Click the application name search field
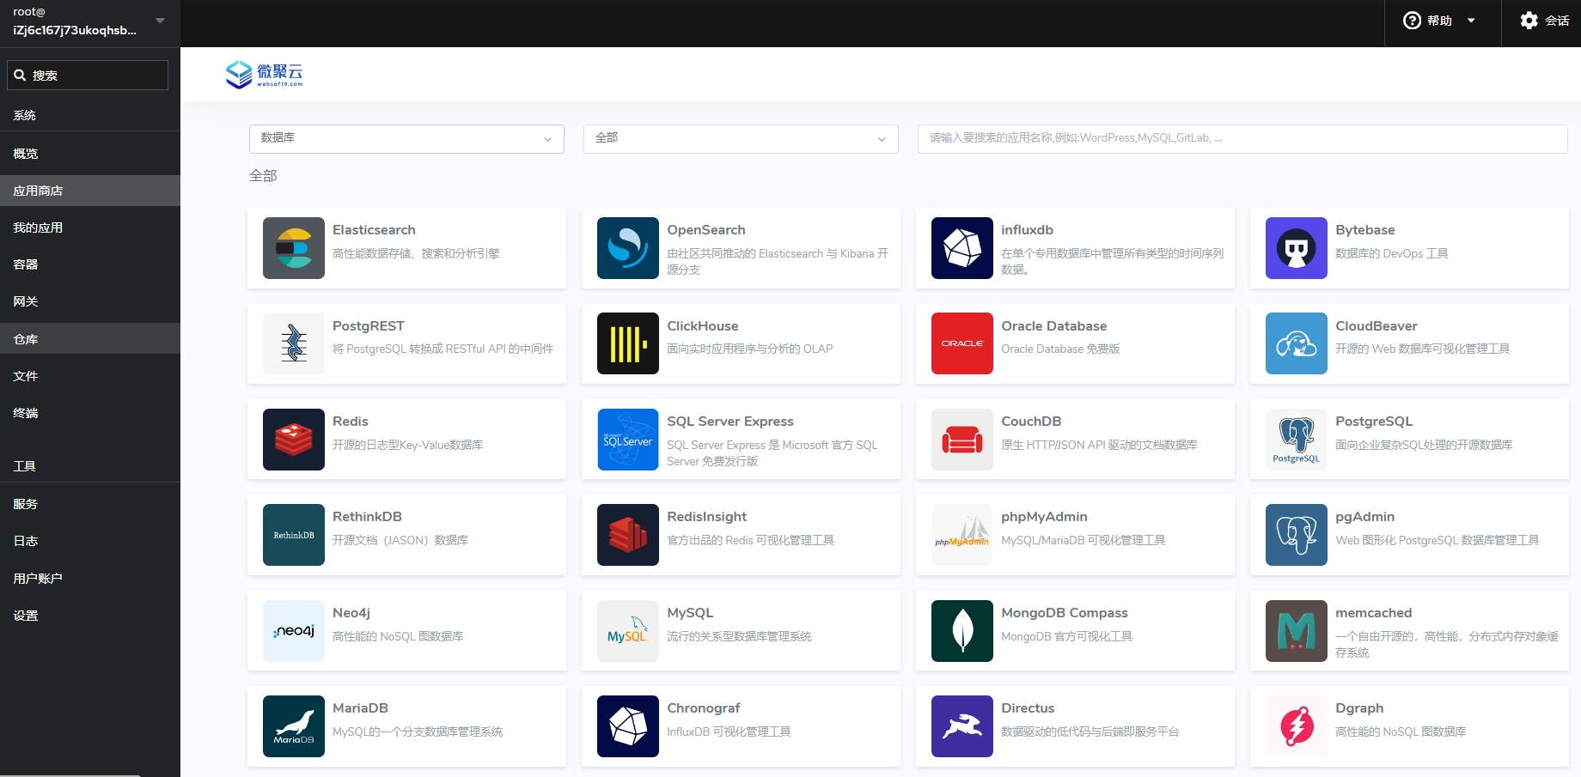Image resolution: width=1581 pixels, height=777 pixels. (1242, 139)
